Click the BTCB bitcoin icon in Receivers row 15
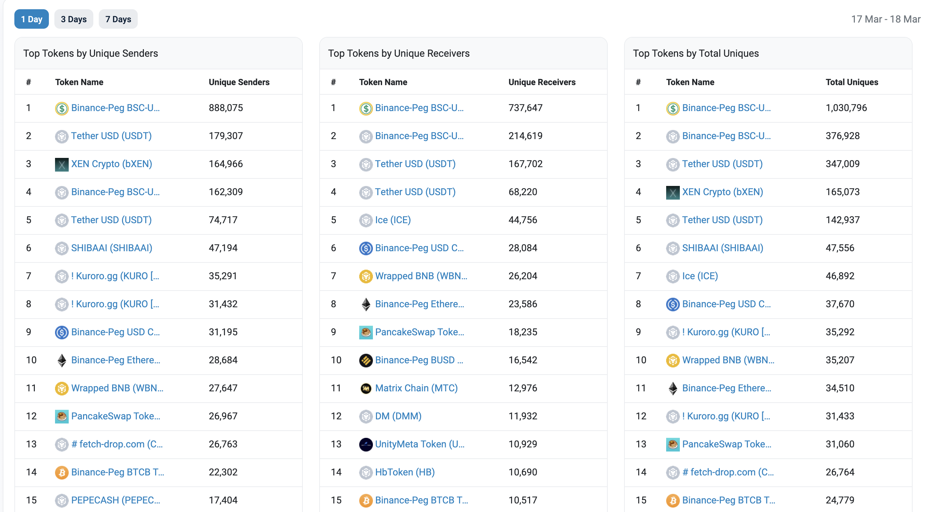The image size is (929, 512). pyautogui.click(x=366, y=500)
